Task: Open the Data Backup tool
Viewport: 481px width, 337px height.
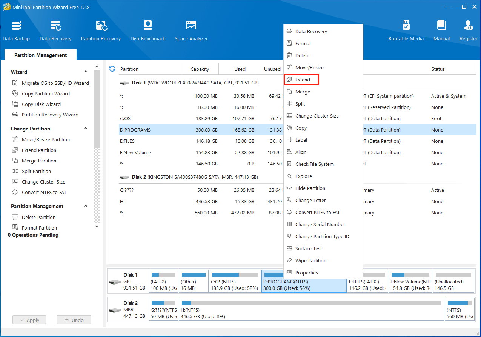Action: [16, 31]
